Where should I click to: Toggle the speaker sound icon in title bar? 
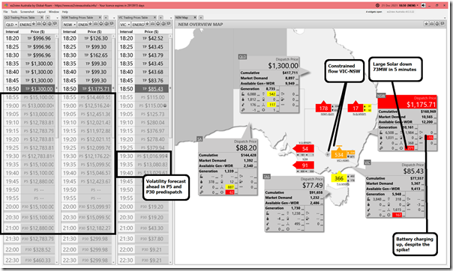(x=423, y=5)
